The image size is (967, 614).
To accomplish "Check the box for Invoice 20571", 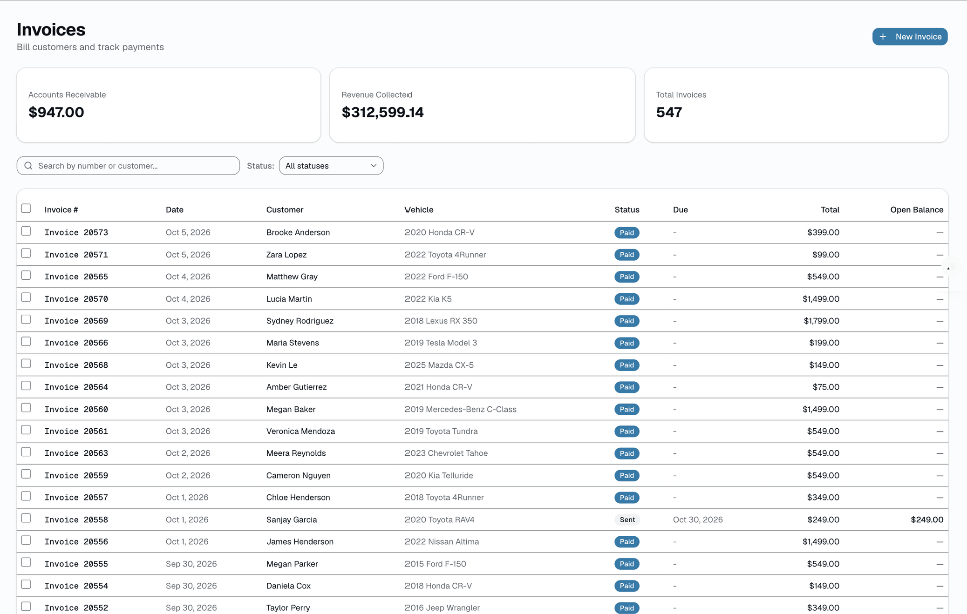I will pos(26,253).
